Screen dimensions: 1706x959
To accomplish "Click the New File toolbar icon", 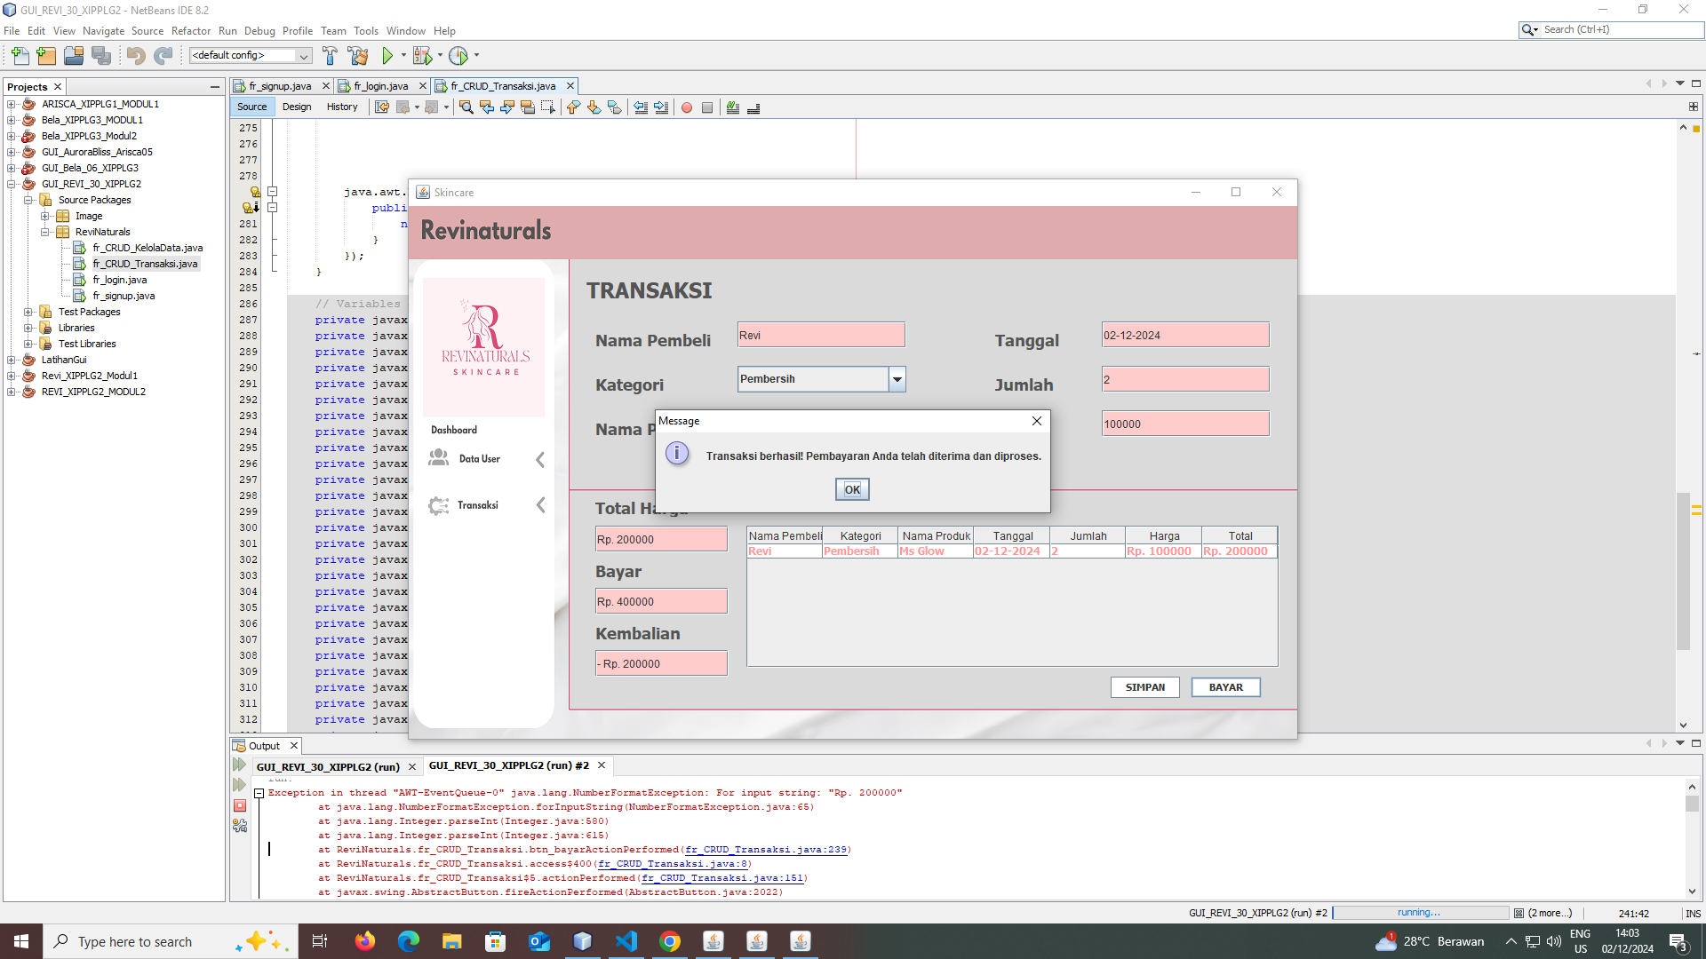I will 20,56.
